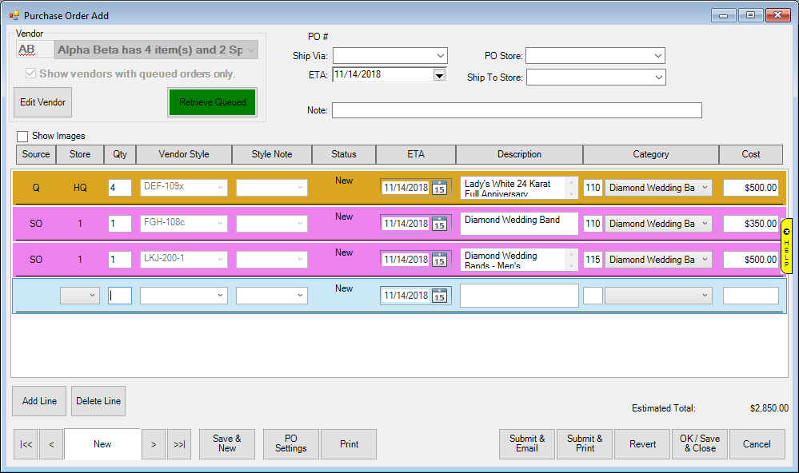This screenshot has height=473, width=799.
Task: Open calendar picker on blank new row ETA
Action: [439, 296]
